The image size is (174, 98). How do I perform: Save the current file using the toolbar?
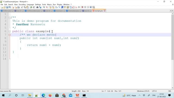pos(7,7)
